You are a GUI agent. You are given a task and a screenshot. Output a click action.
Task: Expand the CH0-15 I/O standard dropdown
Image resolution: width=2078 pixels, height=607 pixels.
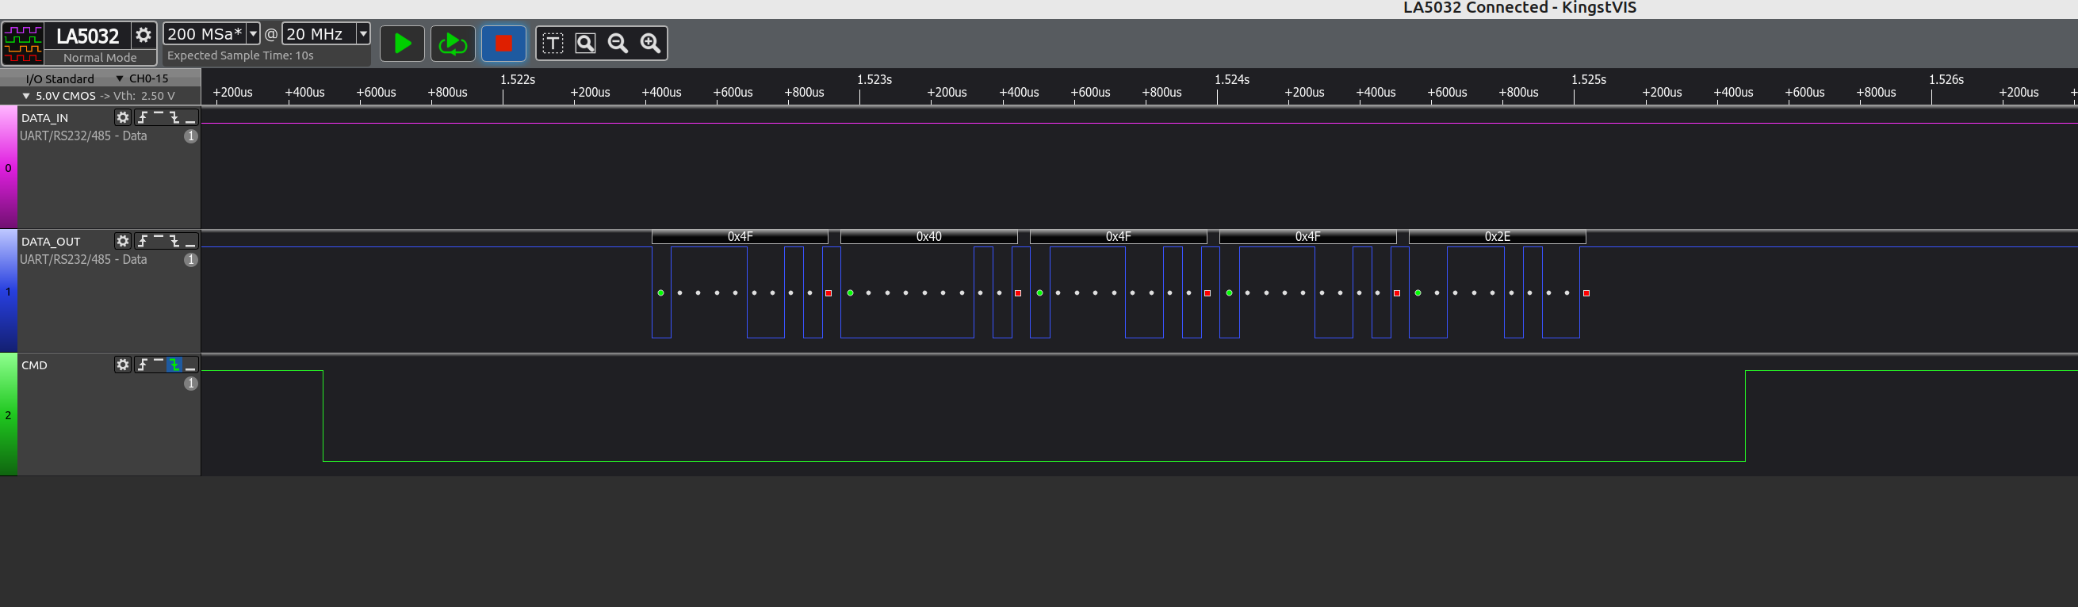coord(121,79)
